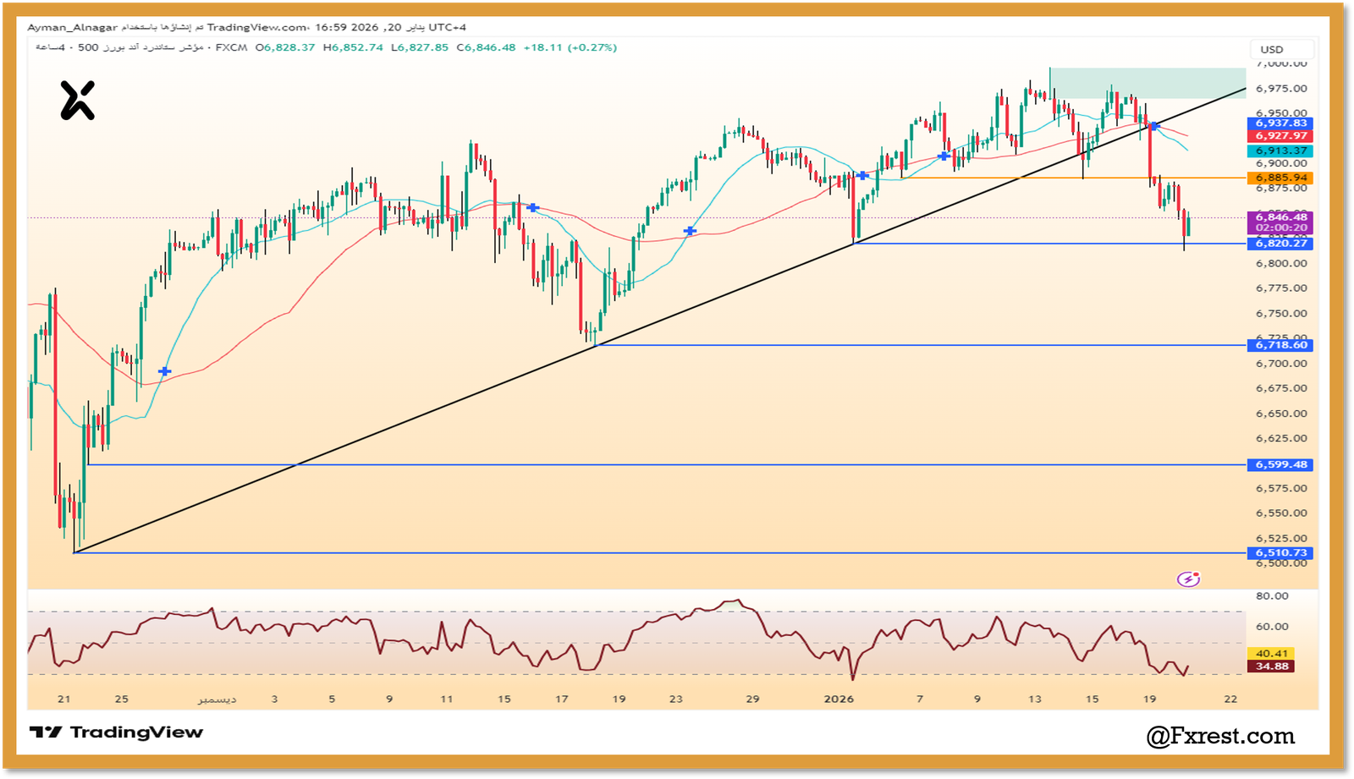Select the USD currency label on the price scale
This screenshot has height=779, width=1354.
(x=1280, y=49)
